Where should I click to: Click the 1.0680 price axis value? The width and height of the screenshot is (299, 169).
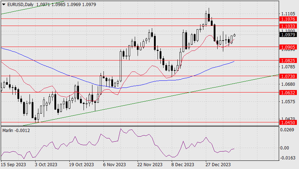(x=288, y=84)
